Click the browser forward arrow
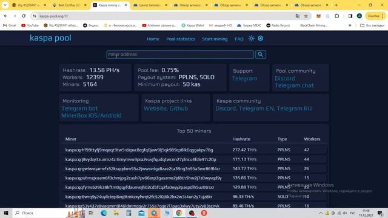Viewport: 388px width, 218px height. [15, 16]
